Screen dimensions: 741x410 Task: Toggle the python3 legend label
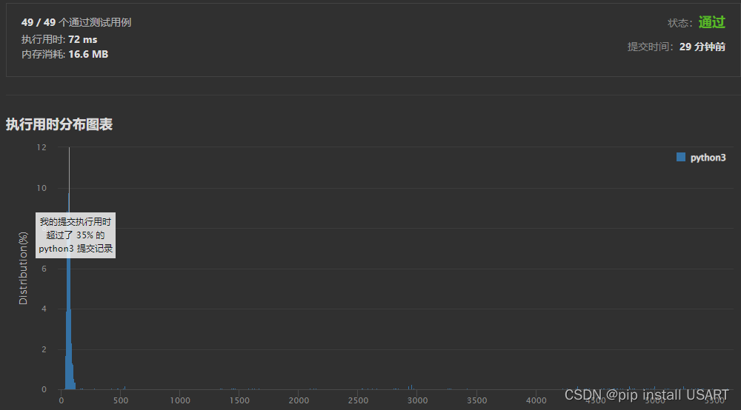point(708,158)
